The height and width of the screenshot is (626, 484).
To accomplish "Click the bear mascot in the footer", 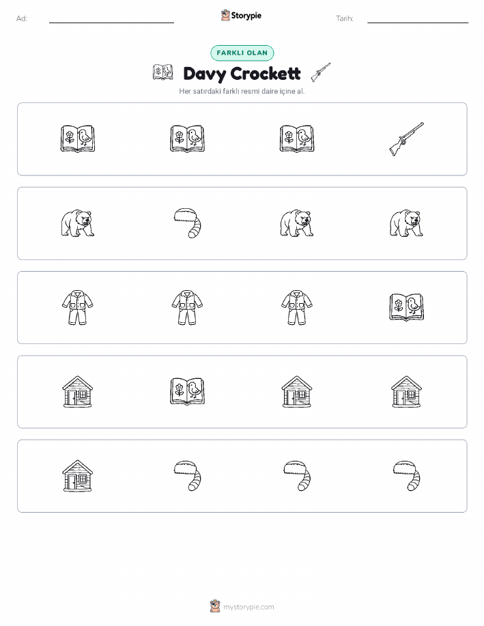I will coord(215,606).
